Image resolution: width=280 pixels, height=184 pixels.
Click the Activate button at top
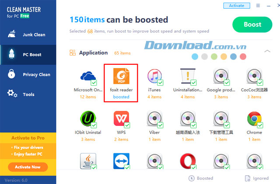click(x=236, y=6)
